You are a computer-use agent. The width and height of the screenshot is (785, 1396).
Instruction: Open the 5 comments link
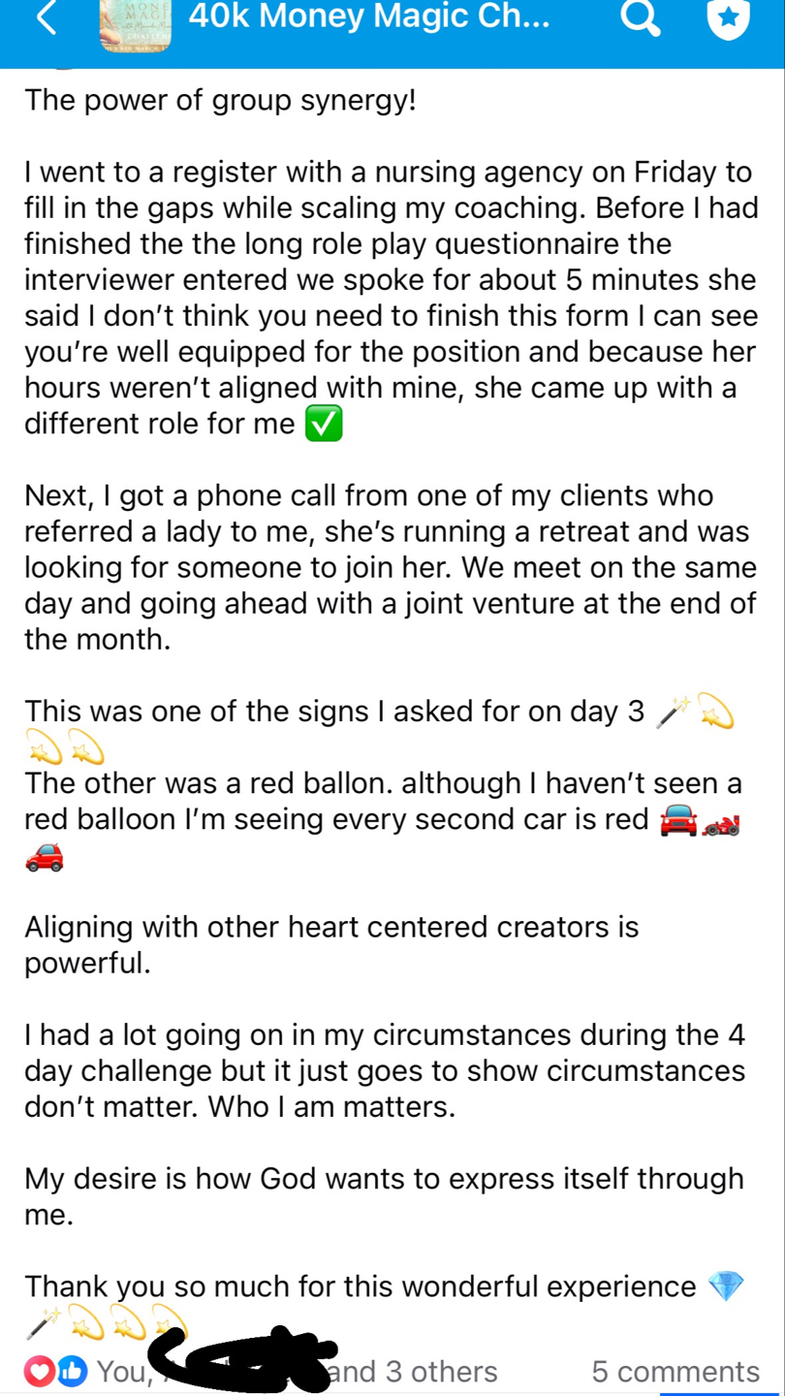[675, 1371]
